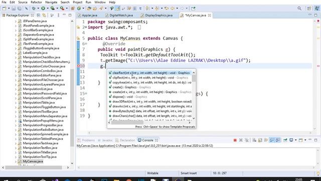This screenshot has width=321, height=181.
Task: Open the Display Selected Console dropdown
Action: 295,140
